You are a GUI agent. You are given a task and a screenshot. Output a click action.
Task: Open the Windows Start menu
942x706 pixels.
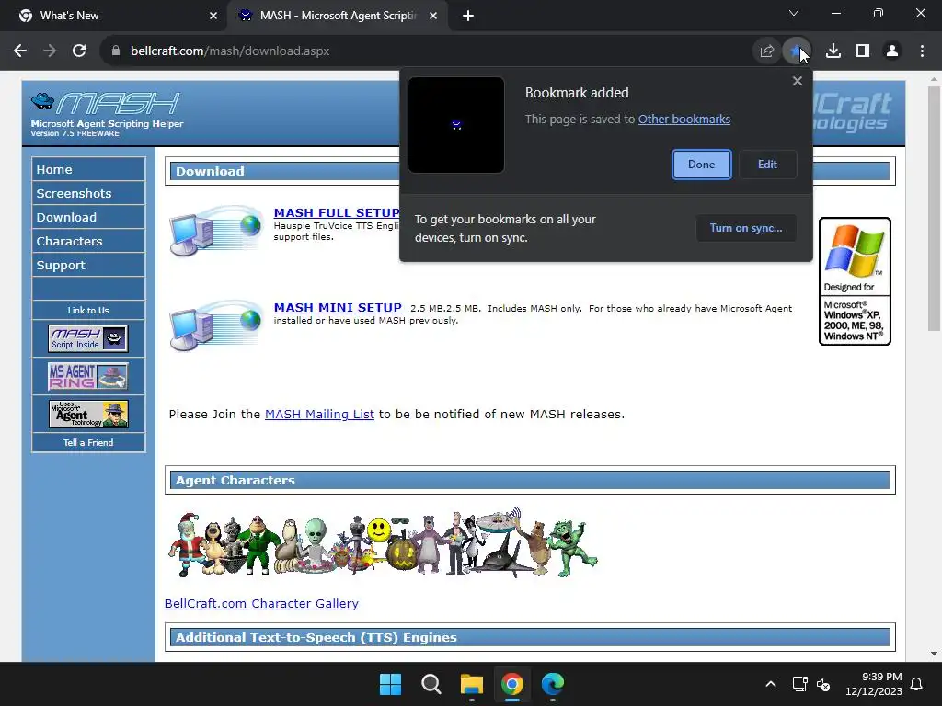click(x=390, y=684)
